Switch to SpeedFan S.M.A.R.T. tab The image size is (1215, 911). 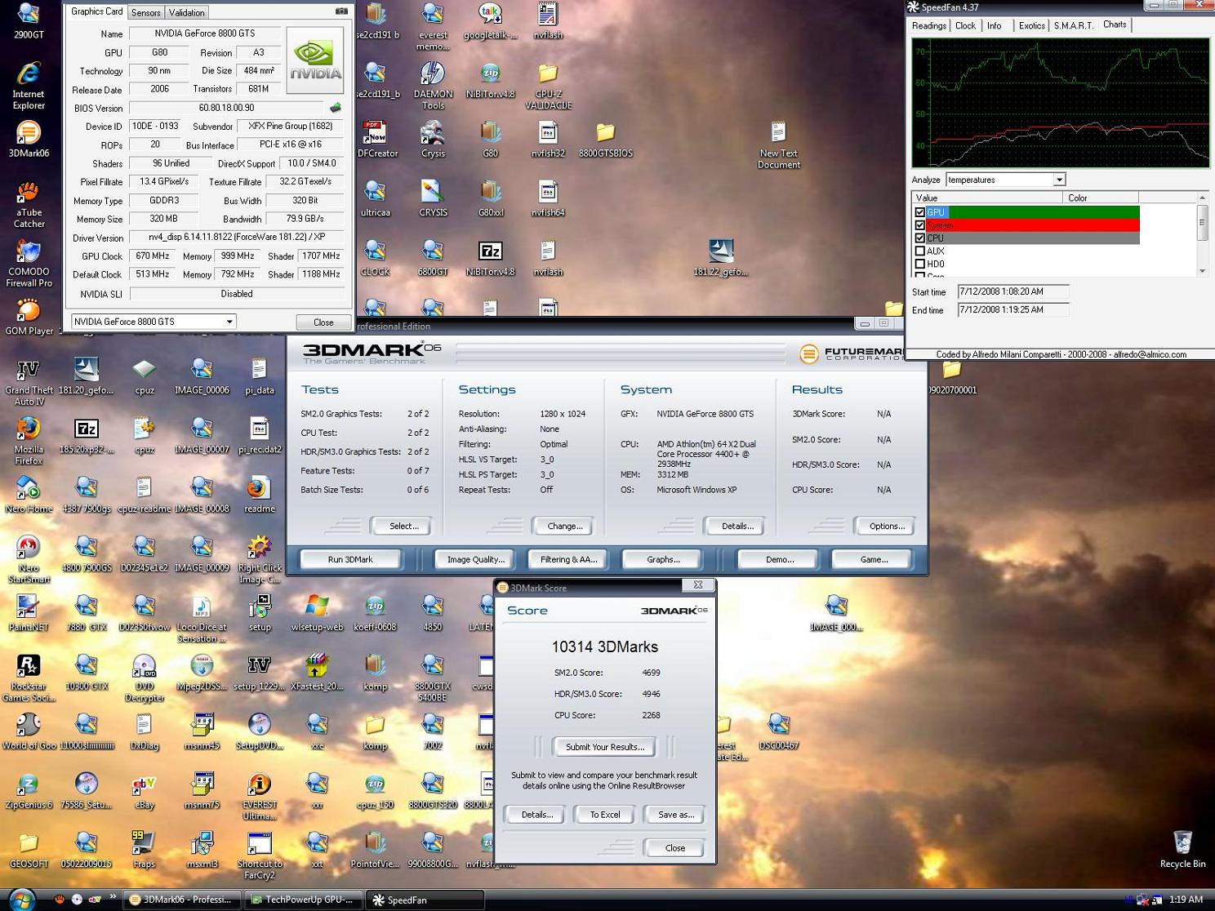click(1073, 25)
